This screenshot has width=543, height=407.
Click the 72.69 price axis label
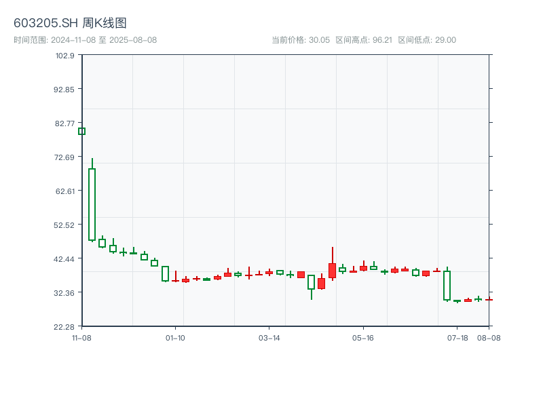click(65, 157)
